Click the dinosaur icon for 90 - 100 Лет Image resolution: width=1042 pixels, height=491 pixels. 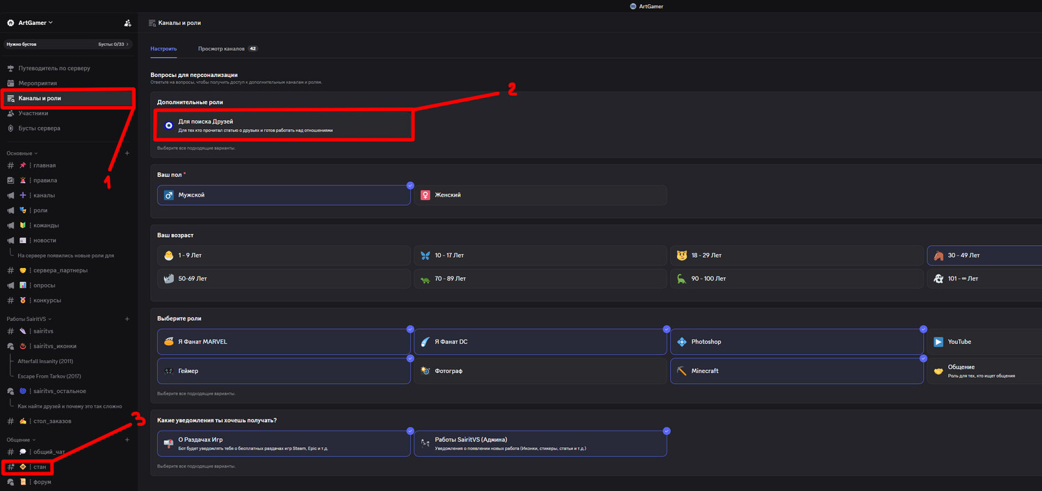681,278
